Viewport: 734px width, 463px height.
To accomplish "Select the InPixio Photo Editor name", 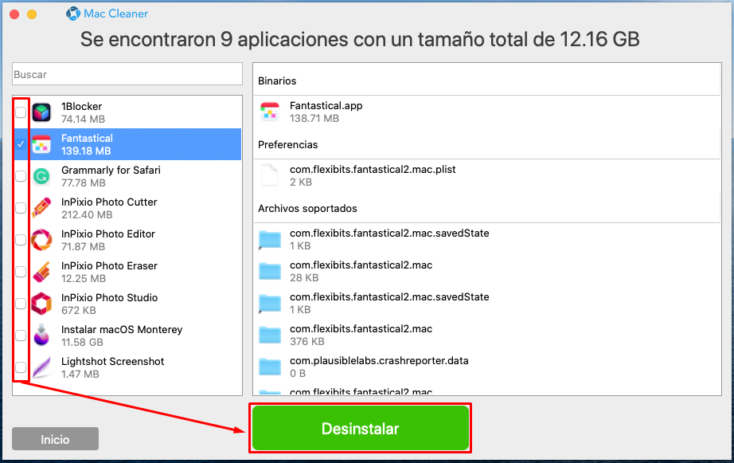I will 108,233.
